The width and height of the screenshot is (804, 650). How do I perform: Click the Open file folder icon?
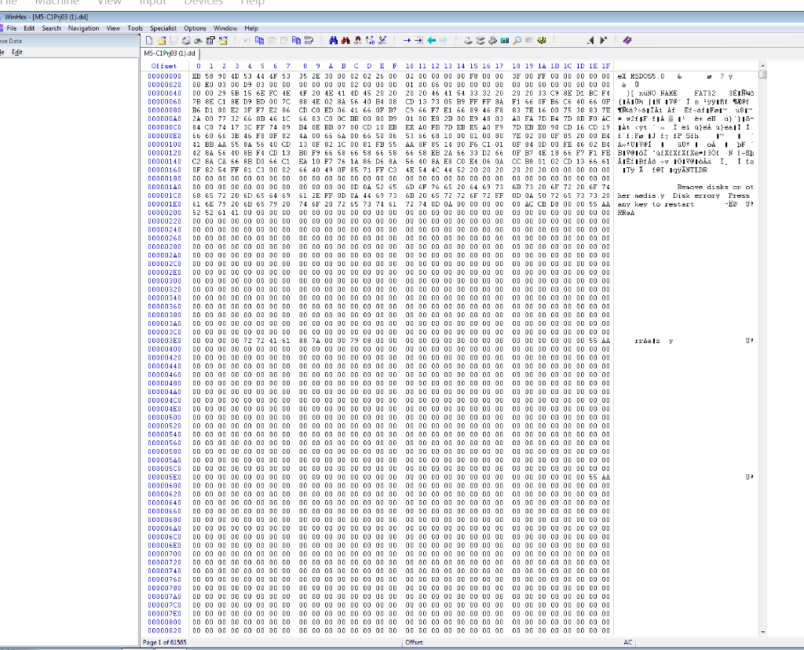[161, 40]
